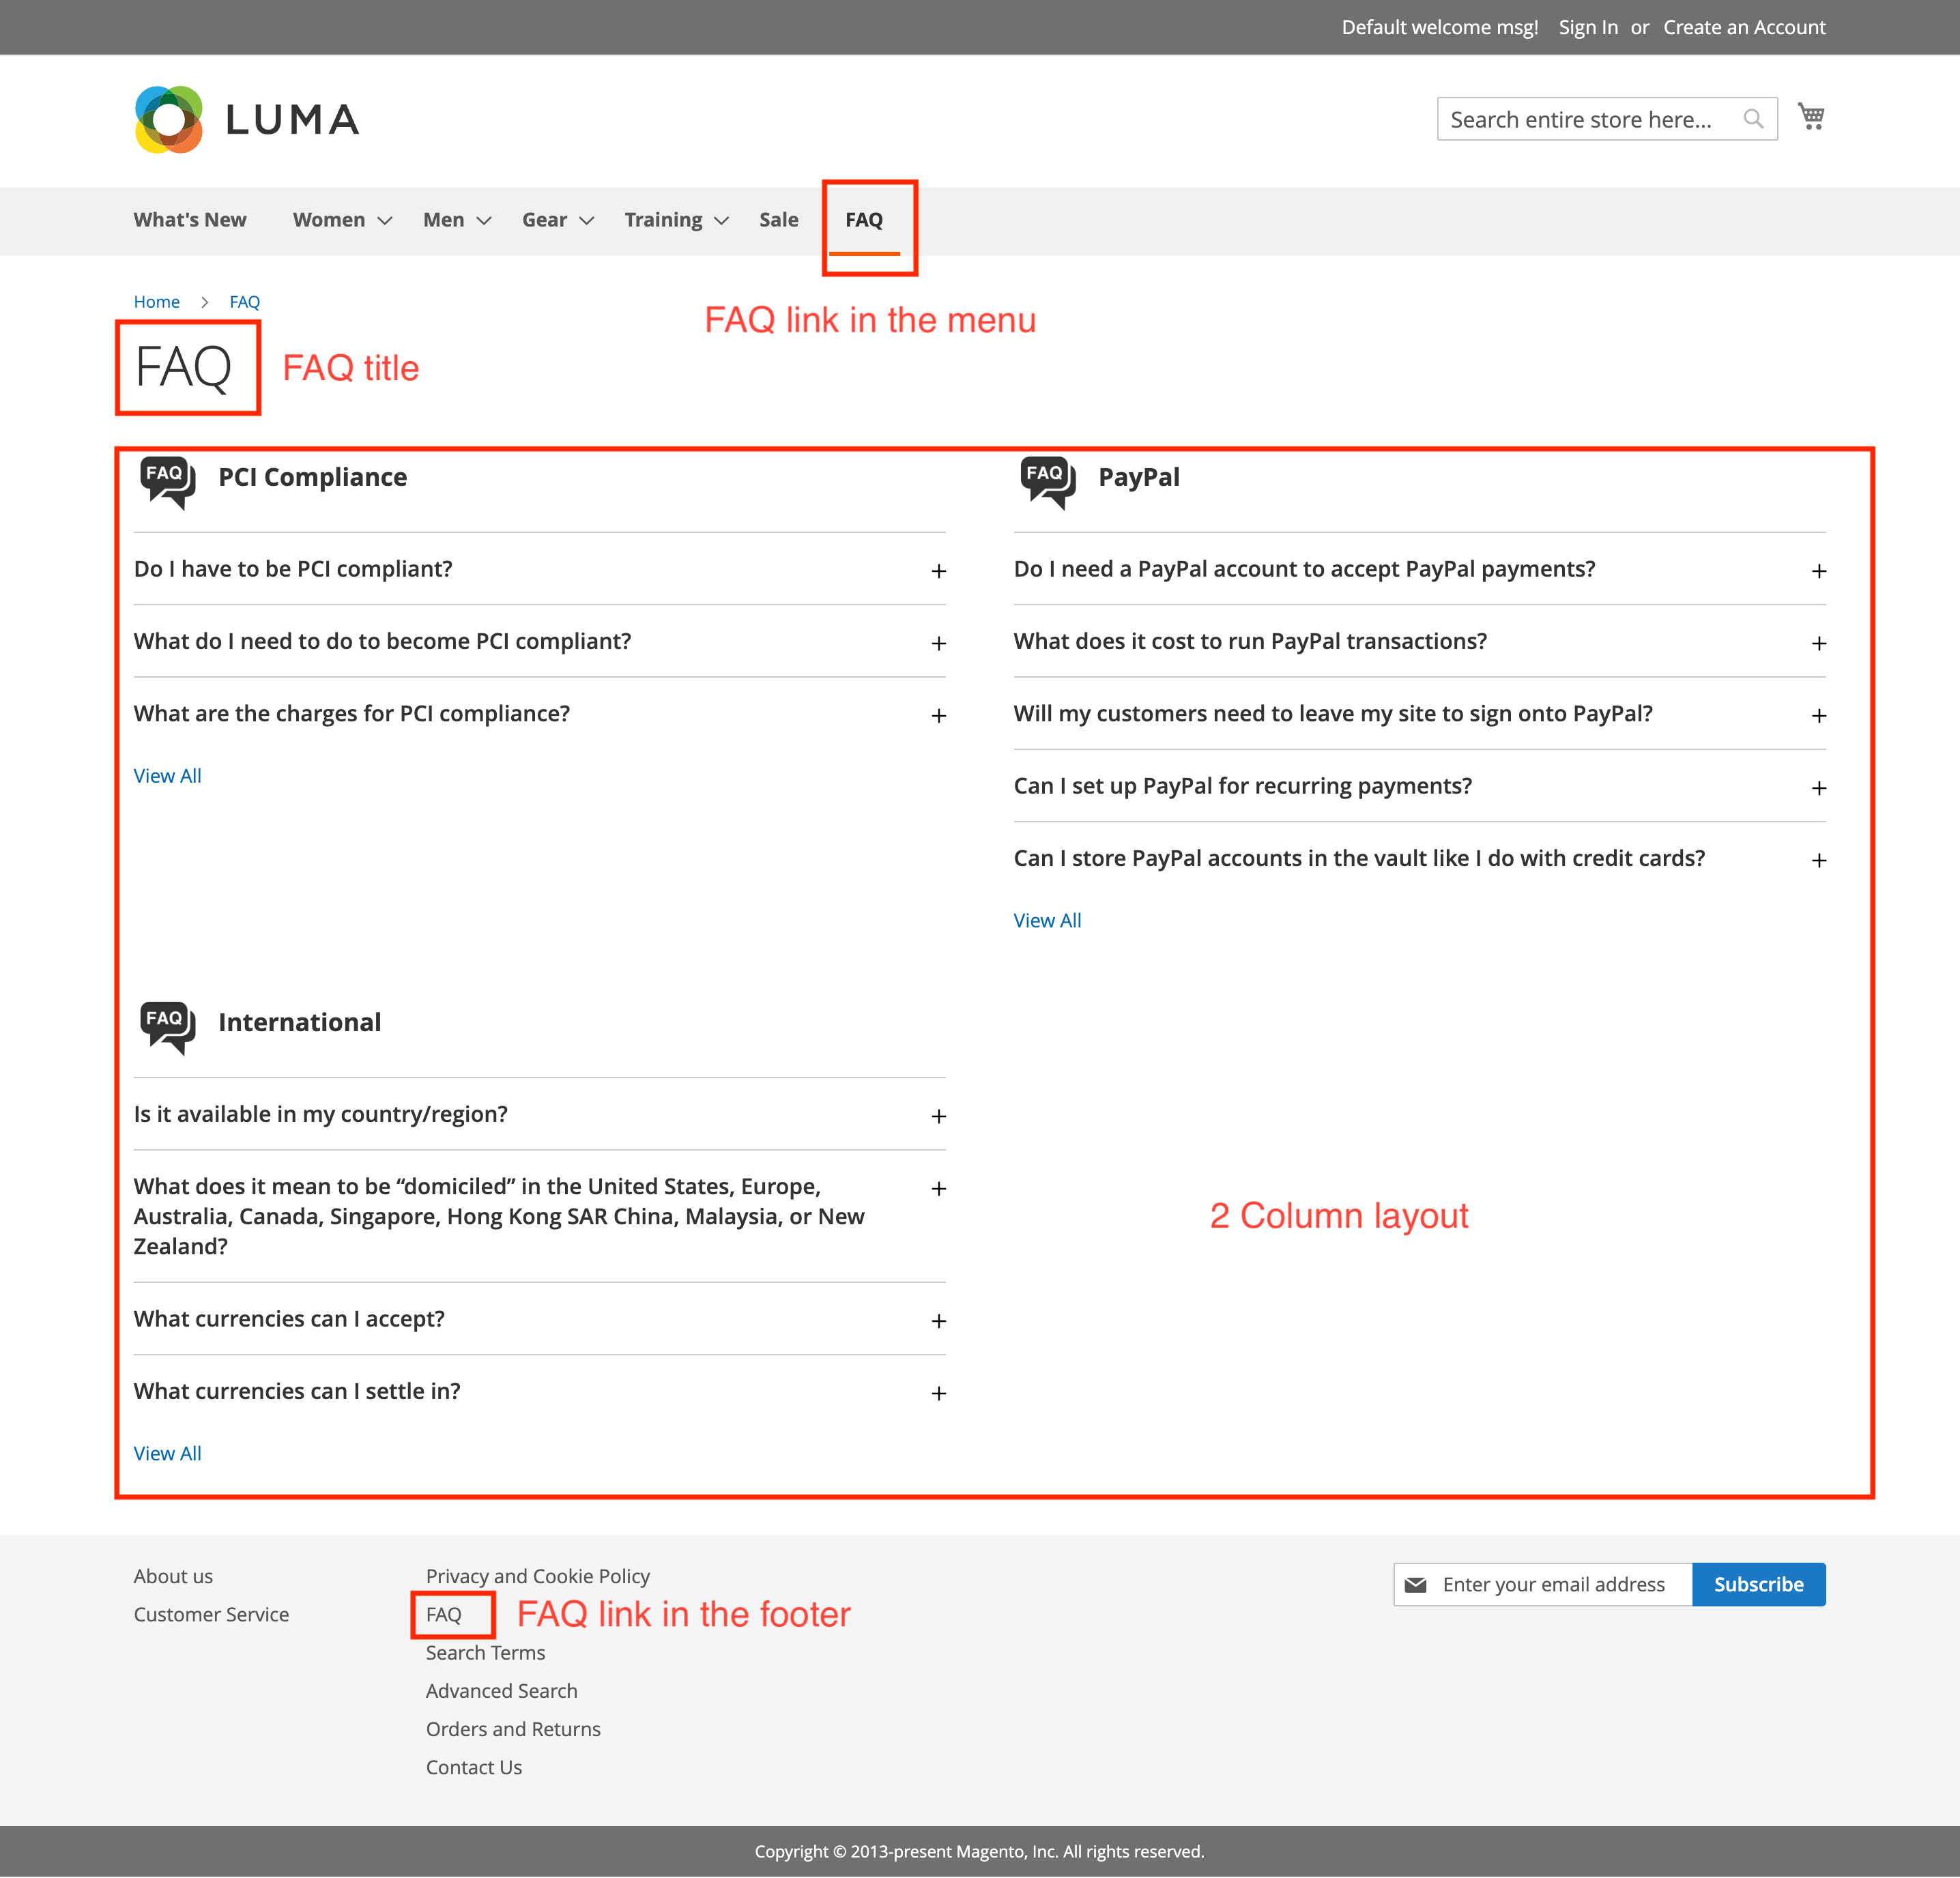Open Customer Service footer link
Screen dimensions: 1960x1878
(x=211, y=1615)
